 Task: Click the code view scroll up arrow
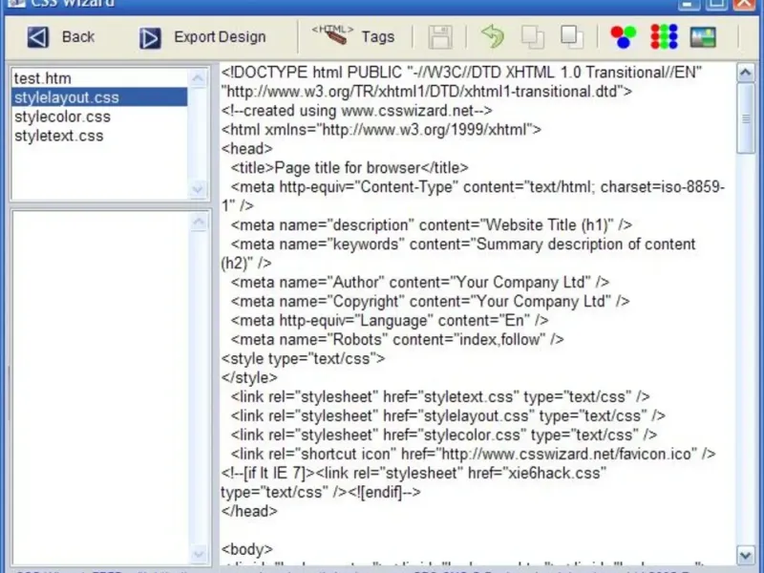tap(746, 73)
